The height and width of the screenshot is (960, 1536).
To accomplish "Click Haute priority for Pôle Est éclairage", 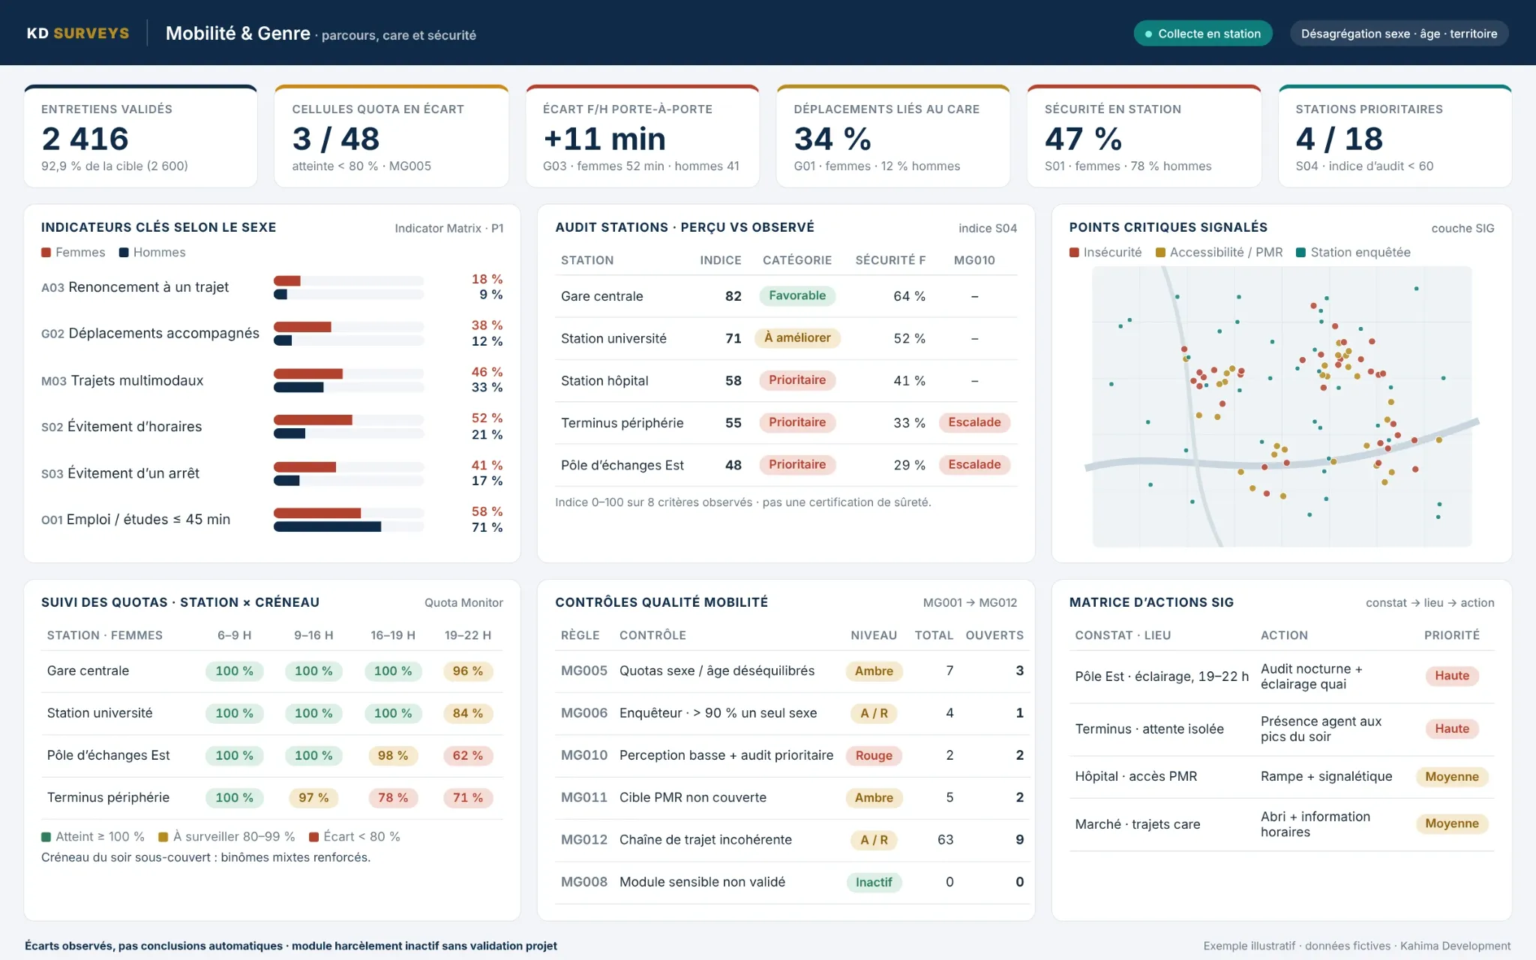I will tap(1451, 676).
